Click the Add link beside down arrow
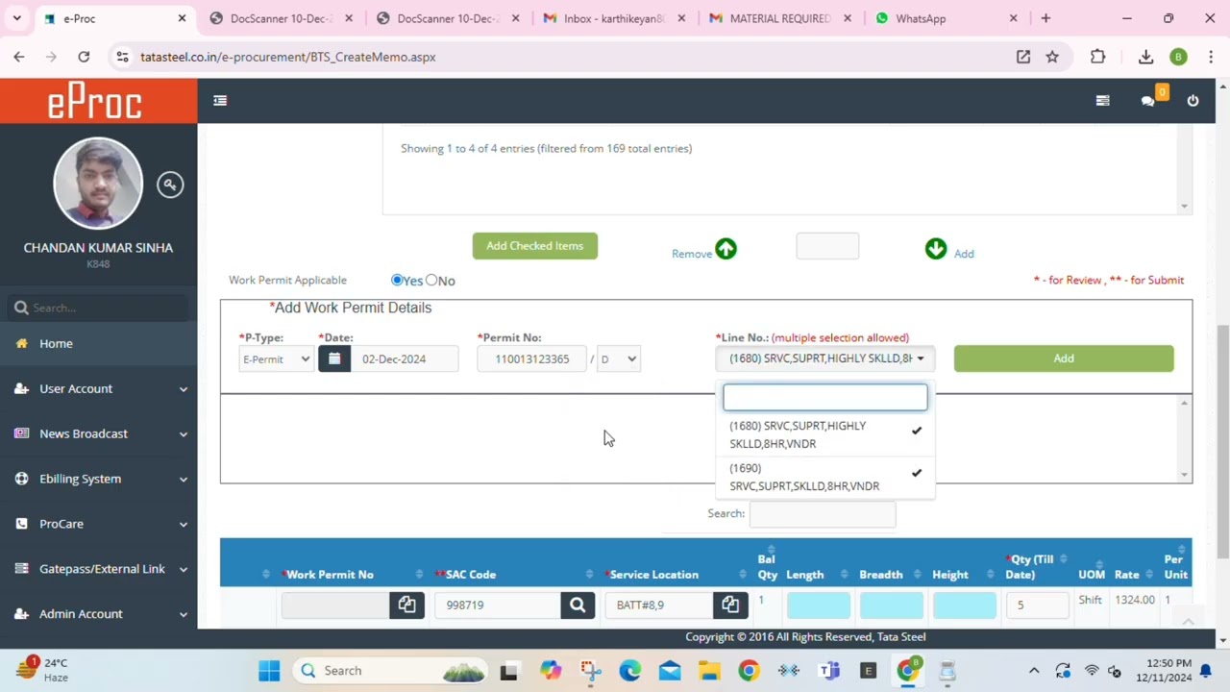 (x=964, y=254)
